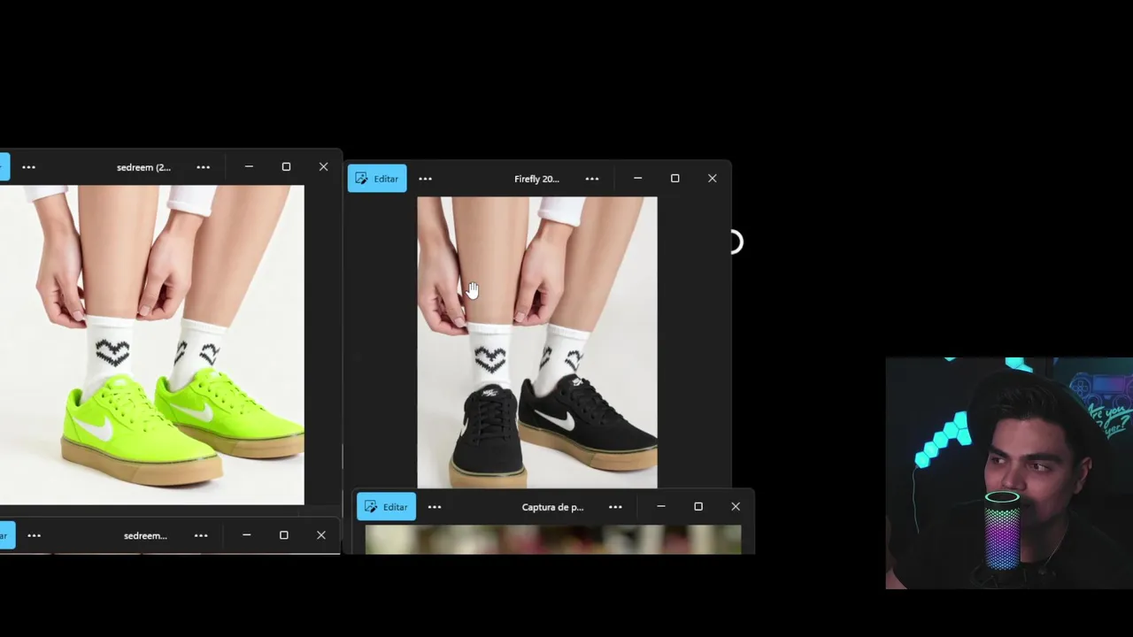Open three-dot menu beside Editar in Captura window
Image resolution: width=1133 pixels, height=637 pixels.
click(435, 507)
